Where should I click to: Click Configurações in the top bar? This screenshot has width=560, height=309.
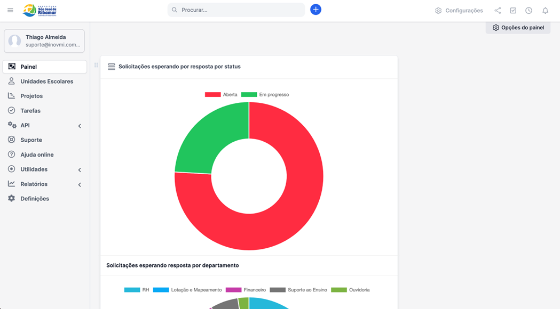pos(459,11)
